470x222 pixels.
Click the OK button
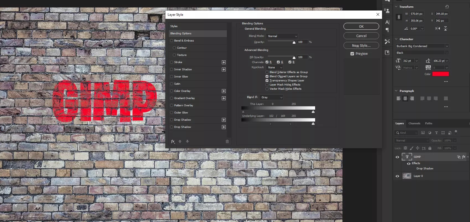(x=361, y=27)
